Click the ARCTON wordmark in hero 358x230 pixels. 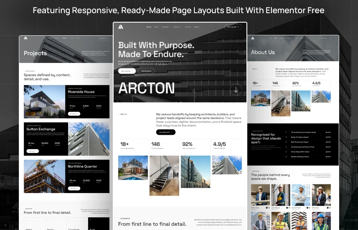[146, 88]
